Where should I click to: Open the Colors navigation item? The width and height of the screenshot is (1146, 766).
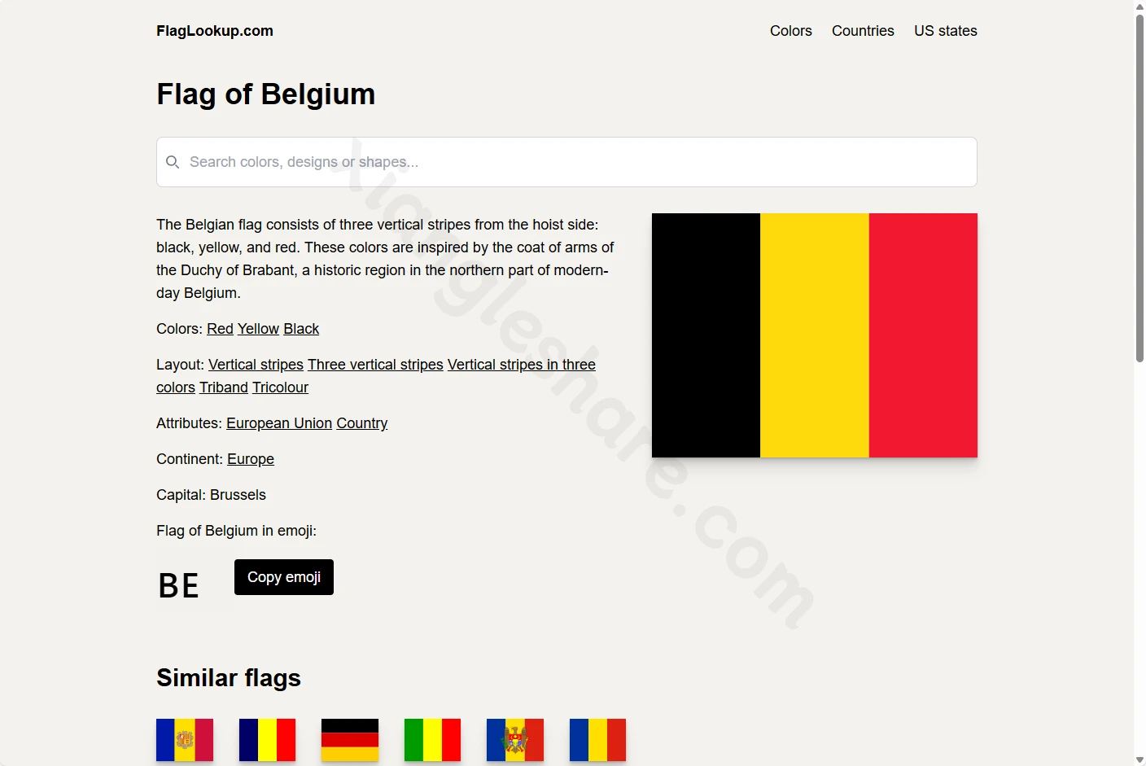tap(791, 31)
